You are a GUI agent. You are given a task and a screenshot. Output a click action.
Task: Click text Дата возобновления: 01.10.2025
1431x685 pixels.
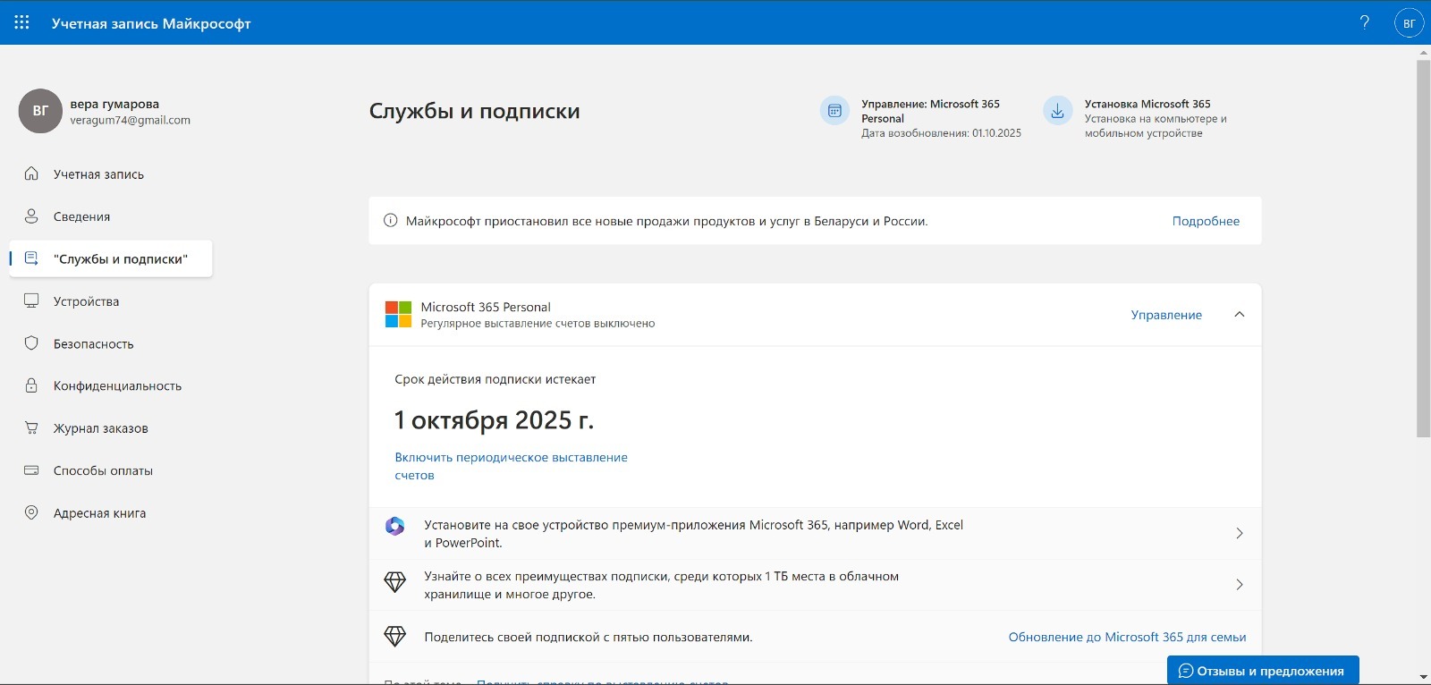point(941,133)
